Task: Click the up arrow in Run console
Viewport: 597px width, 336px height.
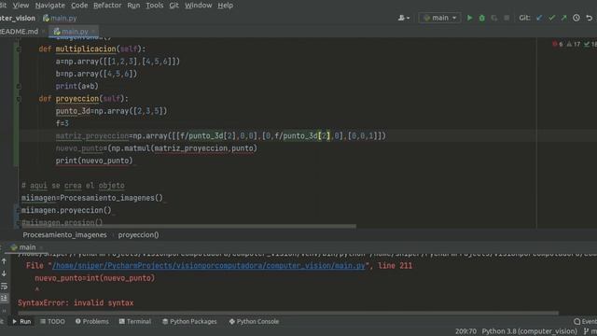Action: coord(4,261)
